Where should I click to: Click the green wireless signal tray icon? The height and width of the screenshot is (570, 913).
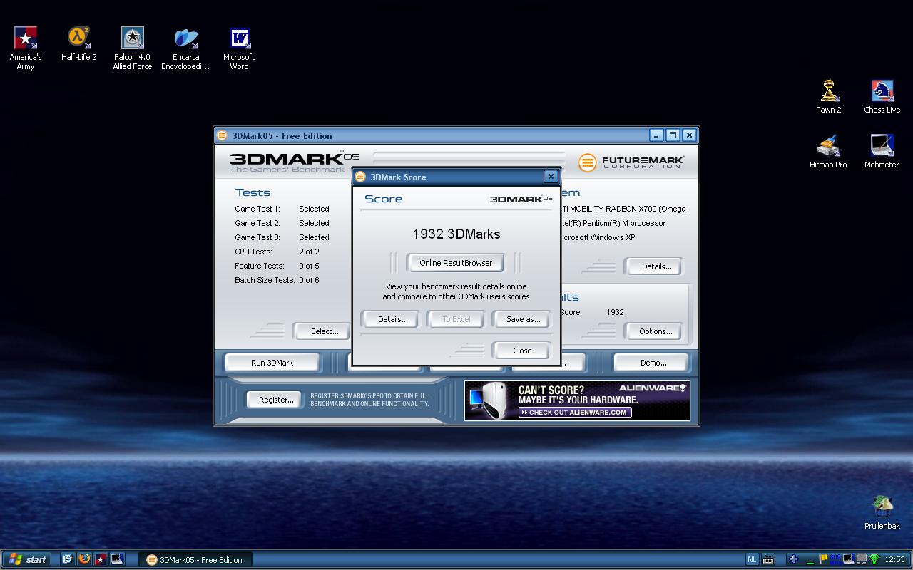pos(874,559)
